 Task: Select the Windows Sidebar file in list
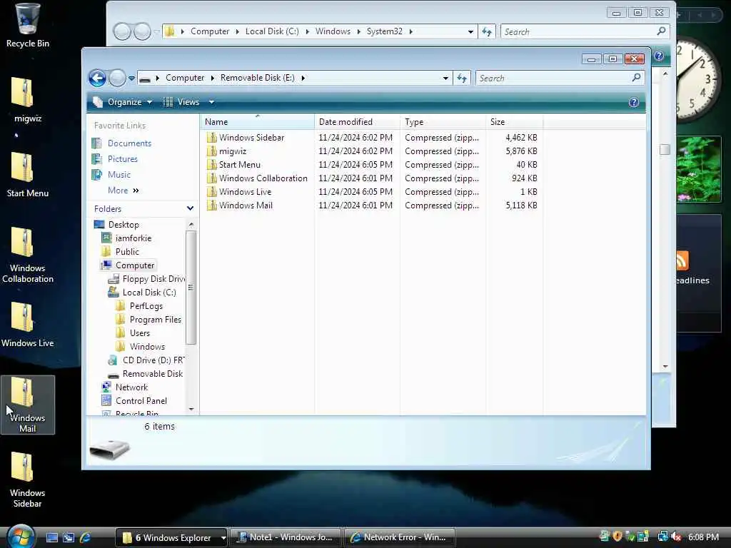(251, 138)
